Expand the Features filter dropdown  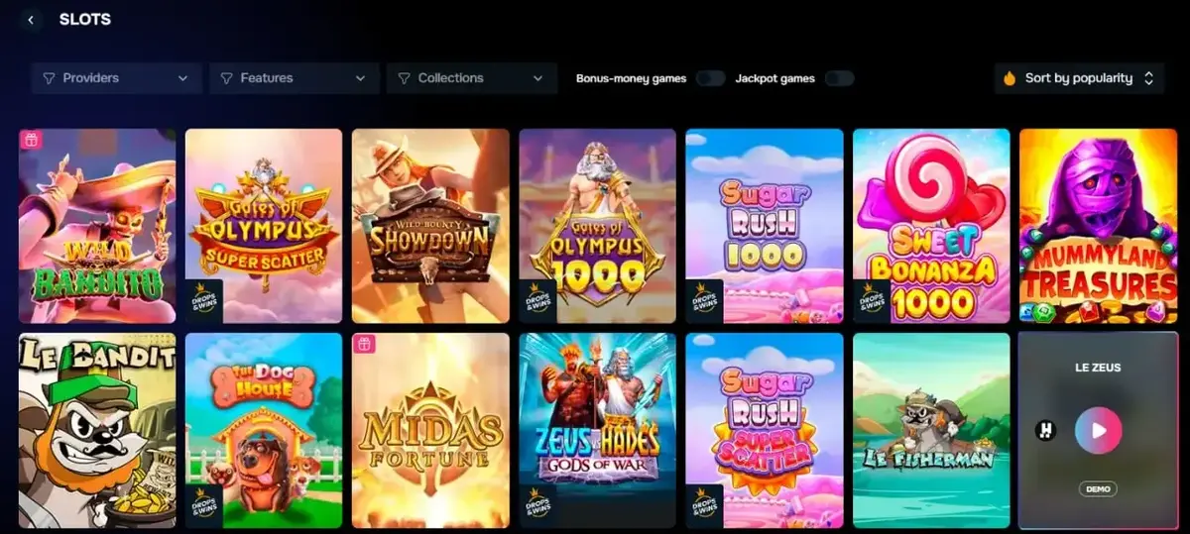pos(295,78)
